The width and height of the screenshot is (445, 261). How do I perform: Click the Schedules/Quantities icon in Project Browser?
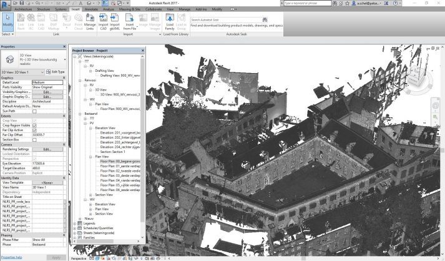coord(80,228)
